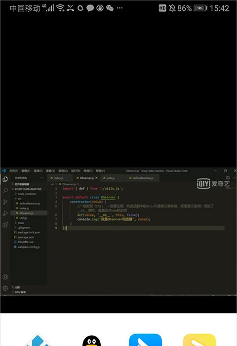Image resolution: width=237 pixels, height=346 pixels.
Task: Tap the WeChat notification icon in status bar
Action: click(110, 8)
